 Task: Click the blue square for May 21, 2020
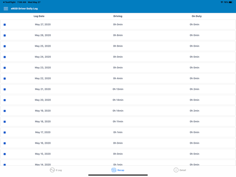pyautogui.click(x=5, y=89)
